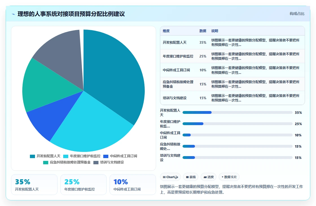Click the 进度 tag chip
The image size is (316, 206).
pos(209,177)
